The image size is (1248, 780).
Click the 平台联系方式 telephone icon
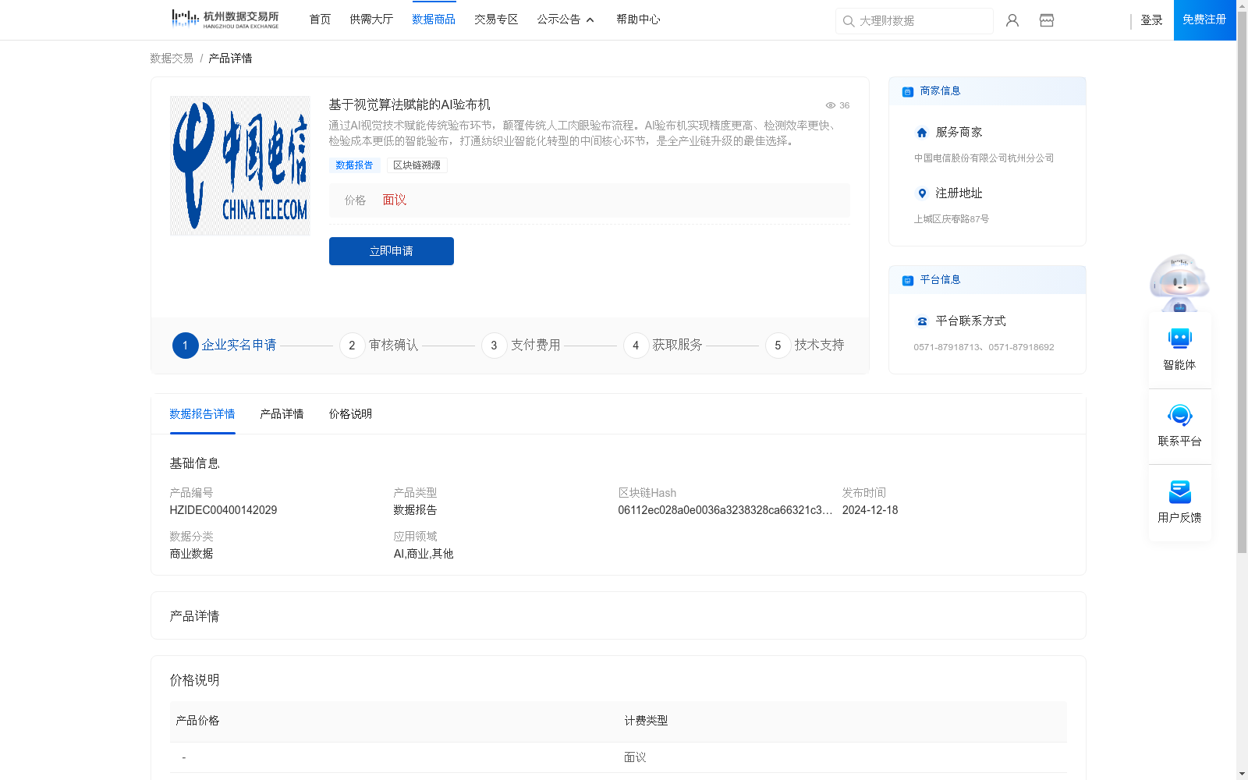coord(922,321)
